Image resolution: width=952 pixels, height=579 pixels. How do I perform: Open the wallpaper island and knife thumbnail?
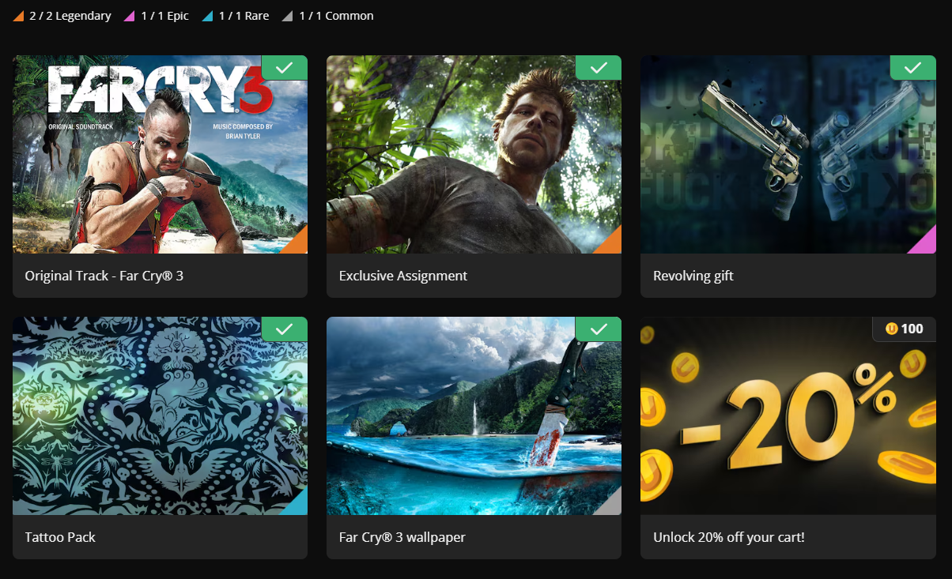[474, 416]
